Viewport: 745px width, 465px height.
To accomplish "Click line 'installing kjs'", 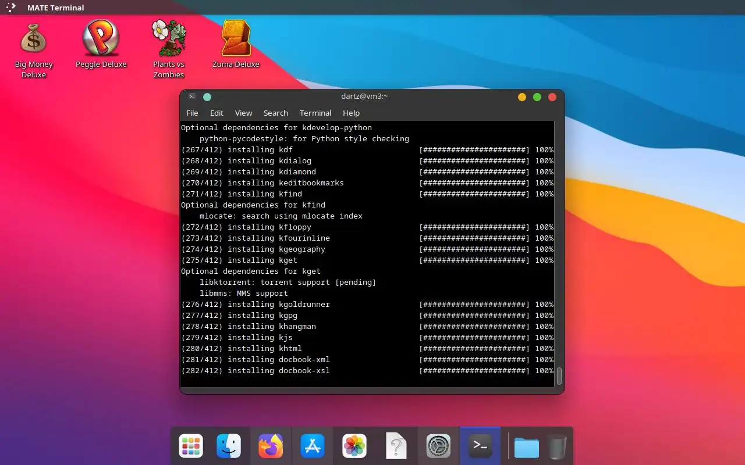I will click(367, 338).
